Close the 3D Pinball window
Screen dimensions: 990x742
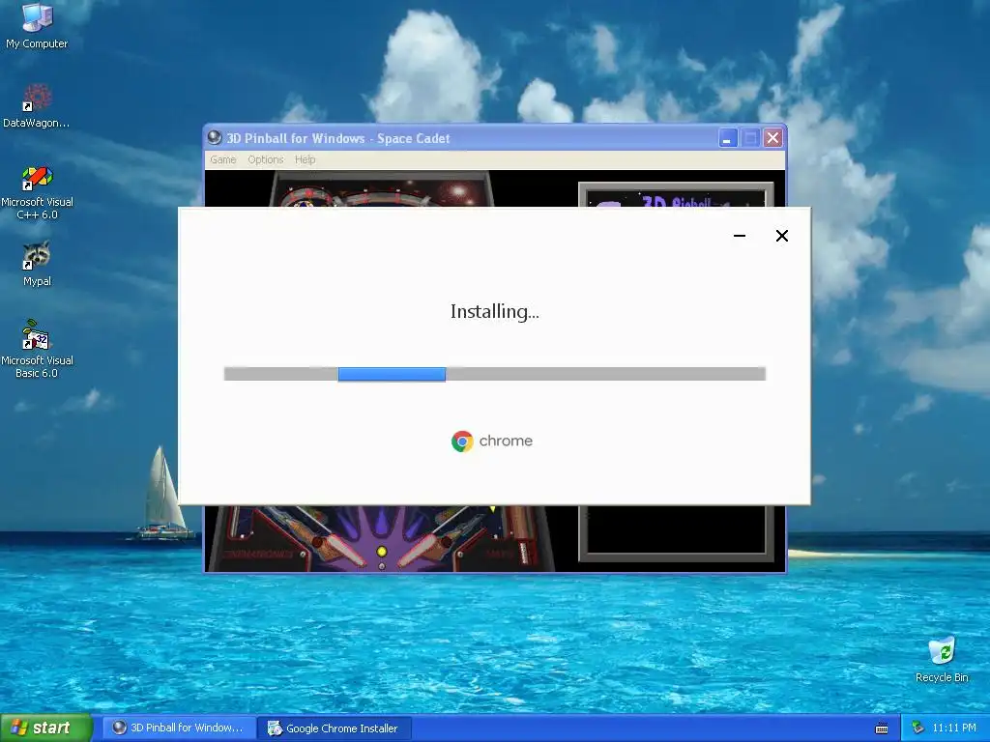772,138
